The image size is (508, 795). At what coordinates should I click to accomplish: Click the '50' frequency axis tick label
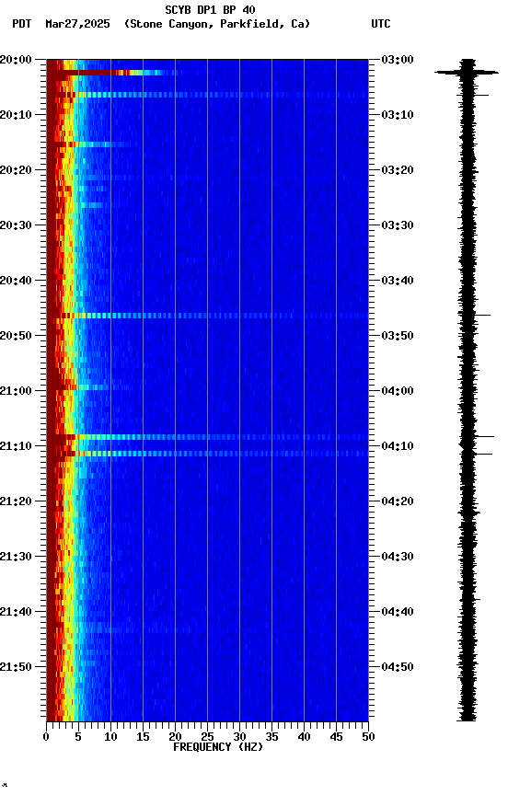[x=369, y=737]
